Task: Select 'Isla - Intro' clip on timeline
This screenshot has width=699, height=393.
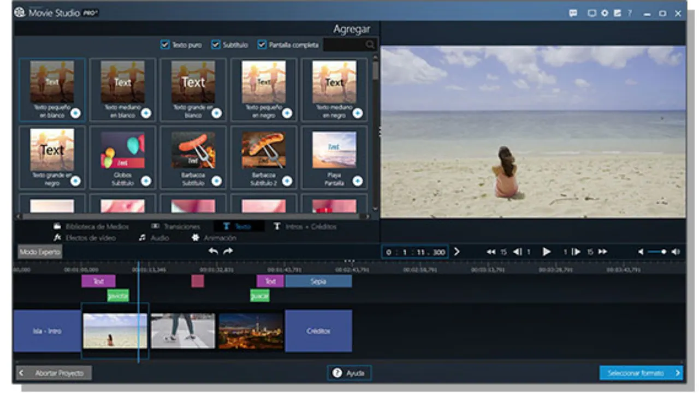Action: 47,331
